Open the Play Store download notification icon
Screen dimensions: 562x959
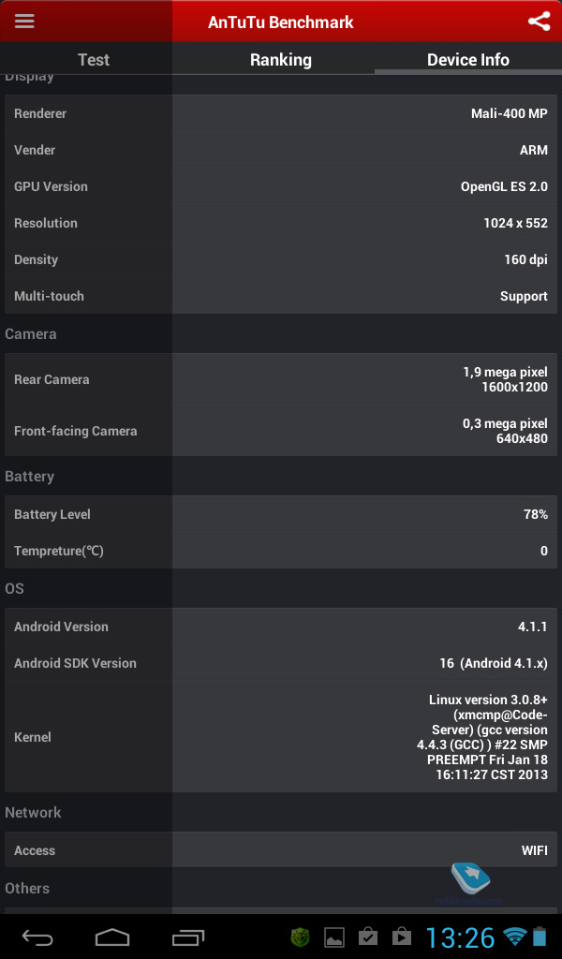367,937
